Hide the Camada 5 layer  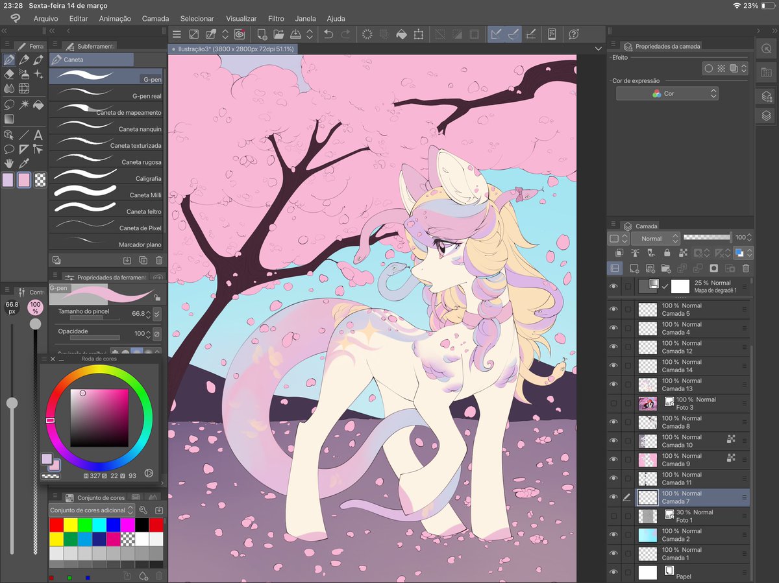point(613,309)
